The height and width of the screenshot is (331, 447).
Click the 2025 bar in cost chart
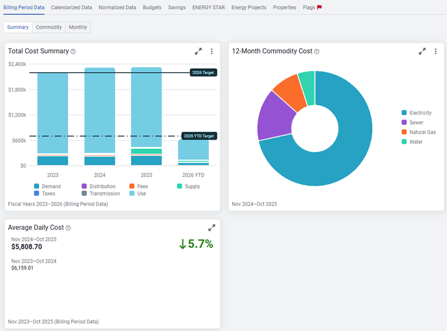pos(146,112)
